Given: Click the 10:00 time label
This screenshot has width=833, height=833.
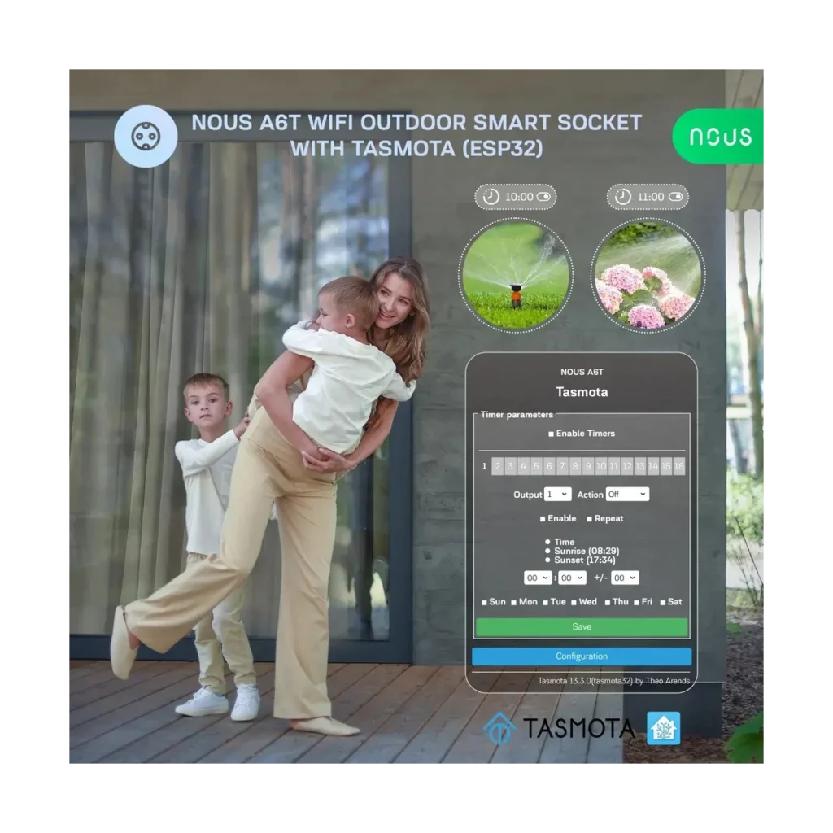Looking at the screenshot, I should tap(519, 197).
